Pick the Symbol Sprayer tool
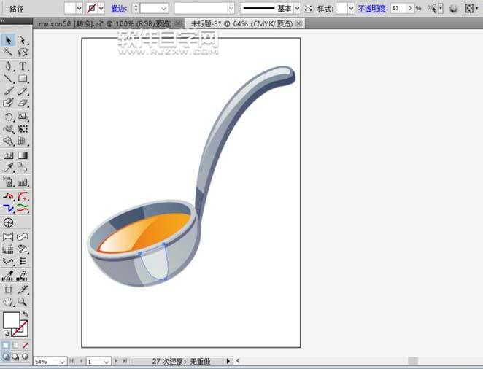Screen dimensions: 483x369 (x=8, y=182)
